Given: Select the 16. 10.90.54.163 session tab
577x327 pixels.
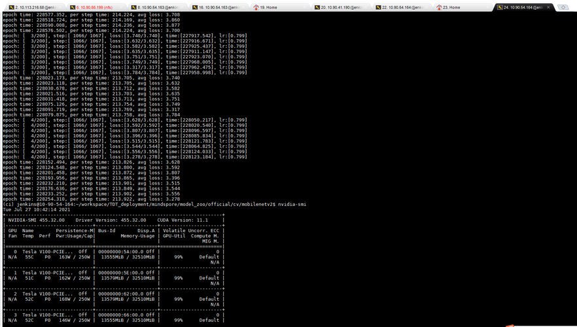Looking at the screenshot, I should (x=219, y=7).
